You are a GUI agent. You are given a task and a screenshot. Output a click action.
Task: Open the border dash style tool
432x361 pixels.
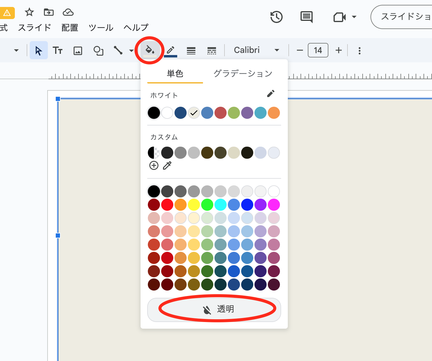point(211,50)
